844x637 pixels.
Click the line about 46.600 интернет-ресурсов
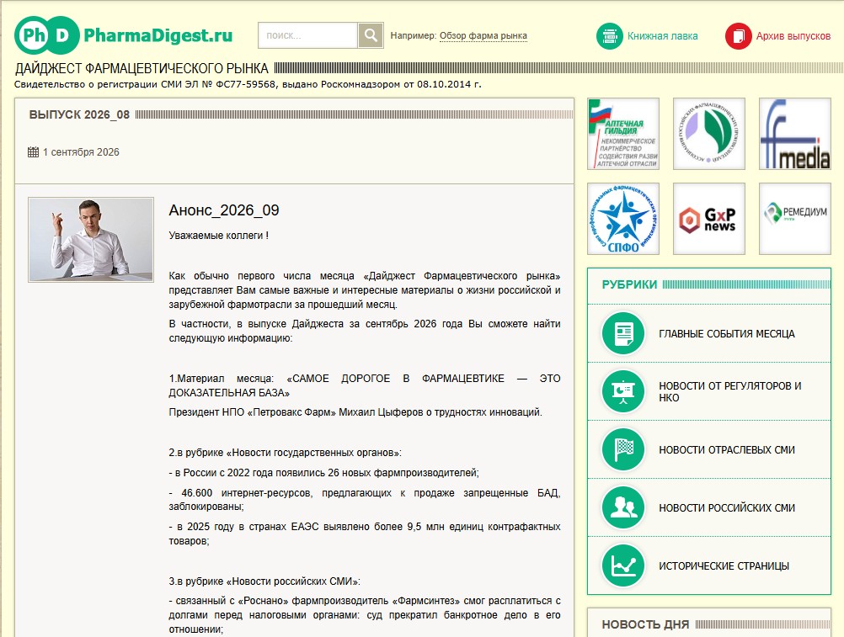[365, 499]
